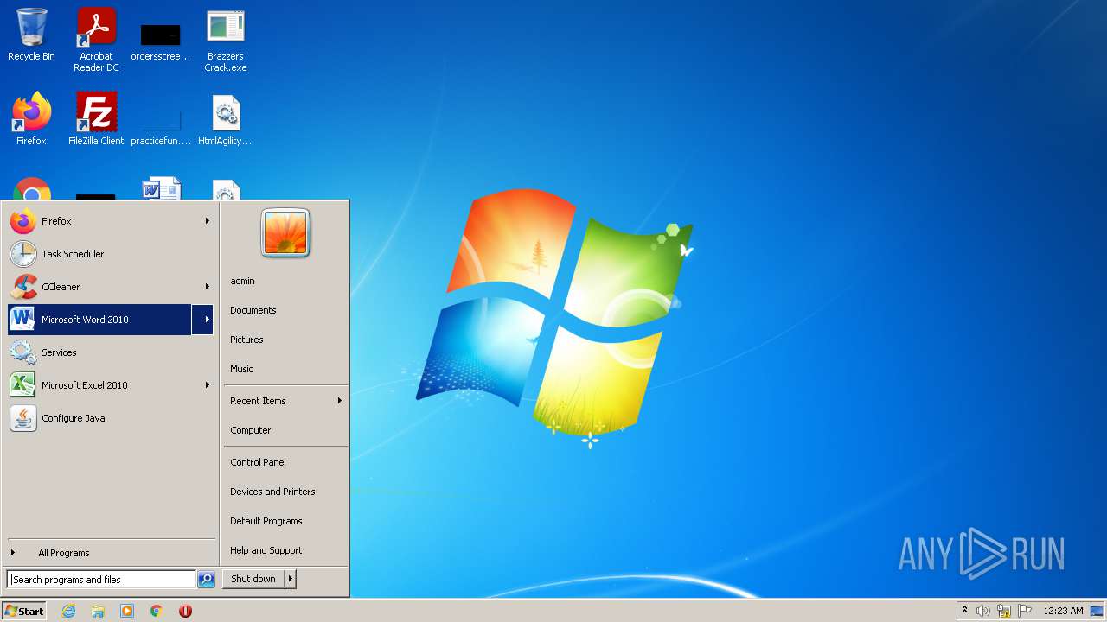Launch CCleaner from the Start menu

[99, 287]
